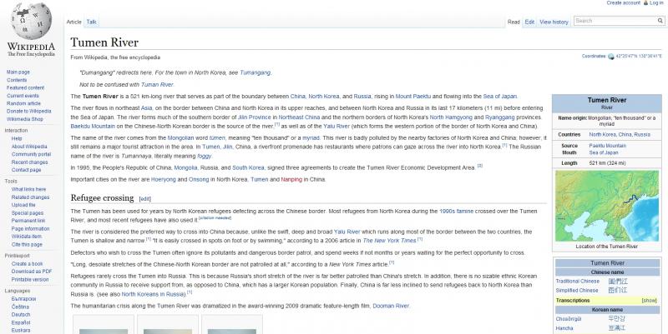This screenshot has height=334, width=668.
Task: Open the Help sidebar link
Action: point(17,138)
